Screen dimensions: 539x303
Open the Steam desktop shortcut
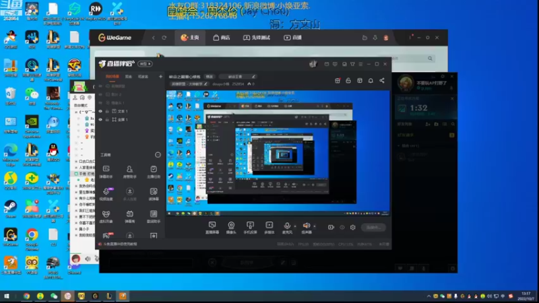[x=11, y=209]
